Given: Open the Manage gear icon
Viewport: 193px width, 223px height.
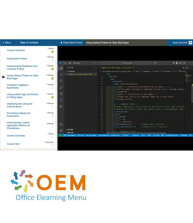Looking at the screenshot, I should click(x=61, y=131).
